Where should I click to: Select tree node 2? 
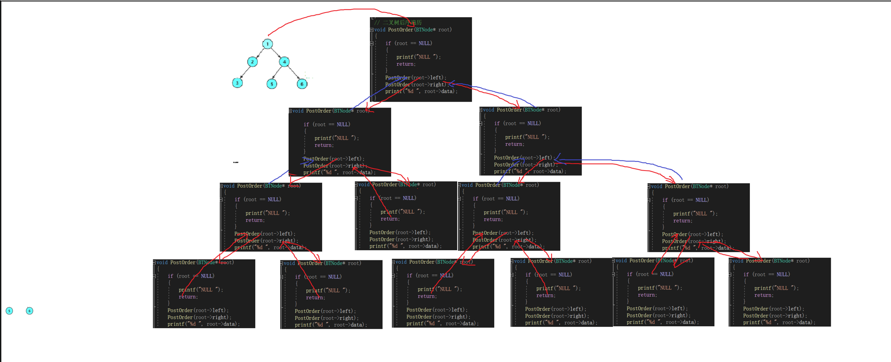252,62
